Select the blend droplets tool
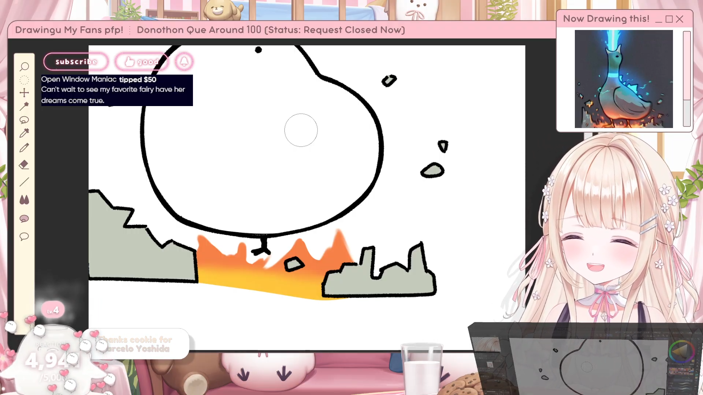Image resolution: width=703 pixels, height=395 pixels. (x=24, y=200)
